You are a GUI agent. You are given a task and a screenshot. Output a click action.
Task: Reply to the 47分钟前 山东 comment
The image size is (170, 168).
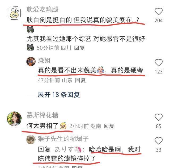pyautogui.click(x=80, y=80)
